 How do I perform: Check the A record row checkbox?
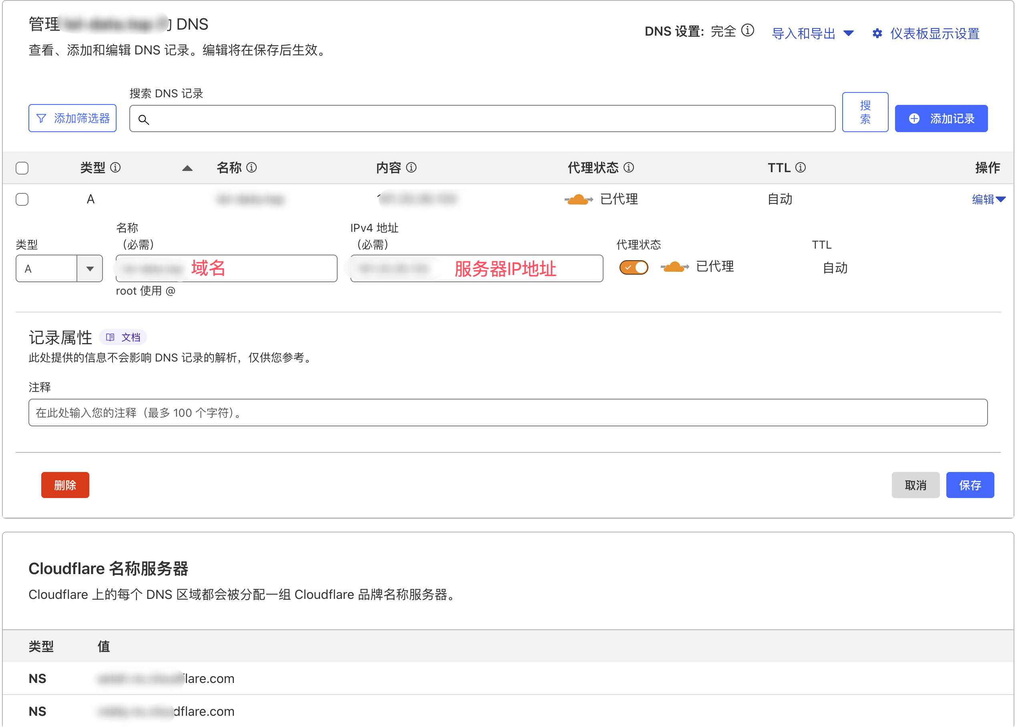point(22,199)
